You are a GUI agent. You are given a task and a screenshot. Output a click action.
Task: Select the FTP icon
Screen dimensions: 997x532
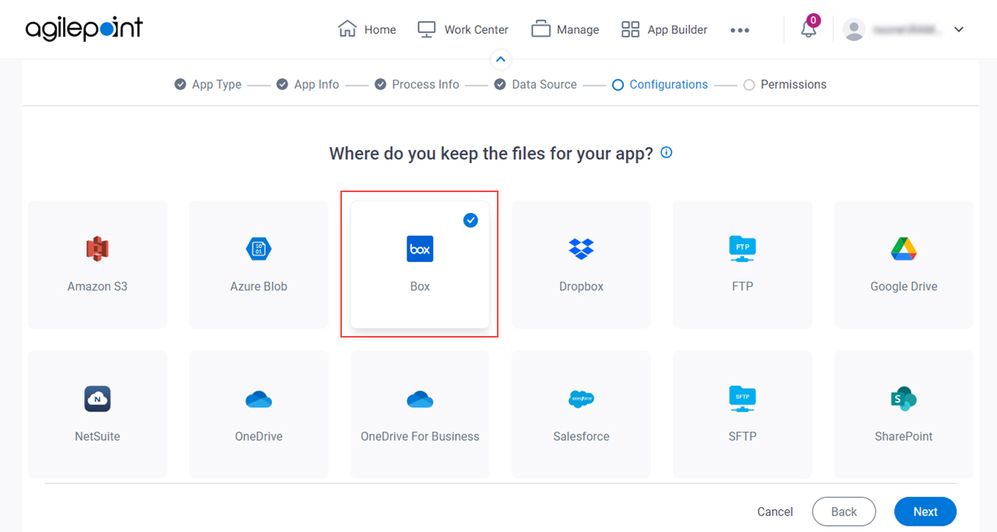coord(742,249)
